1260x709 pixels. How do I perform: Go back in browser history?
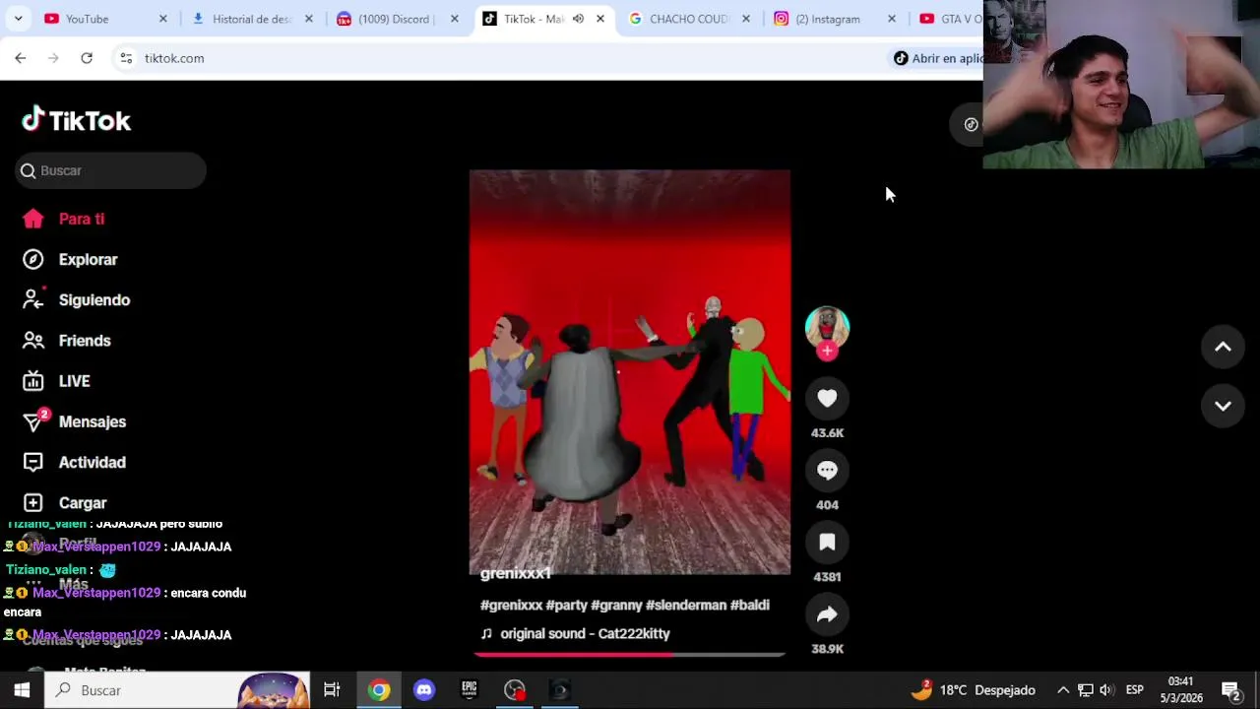click(x=21, y=58)
